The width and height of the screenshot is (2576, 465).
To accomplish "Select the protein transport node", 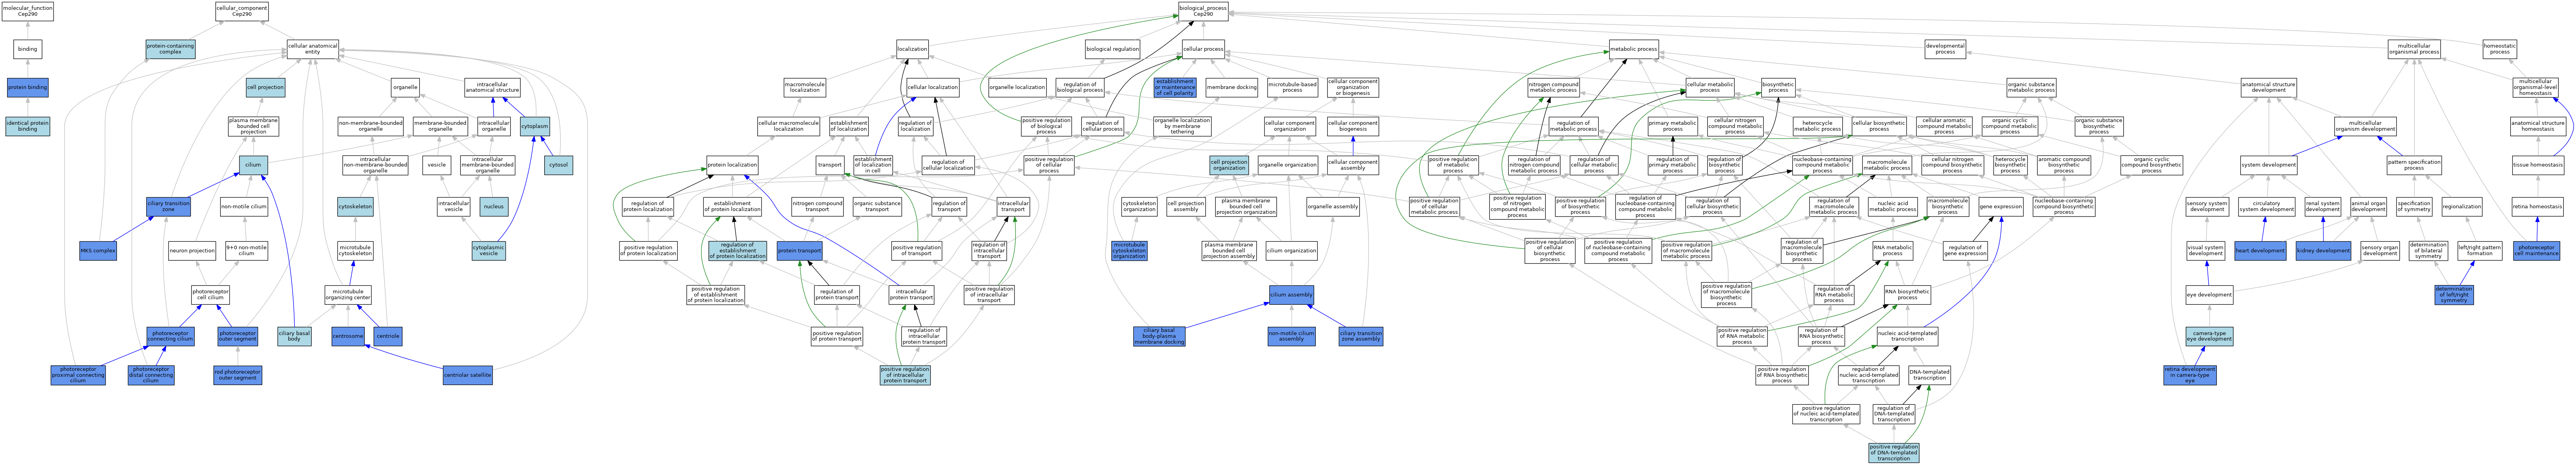I will coord(800,251).
